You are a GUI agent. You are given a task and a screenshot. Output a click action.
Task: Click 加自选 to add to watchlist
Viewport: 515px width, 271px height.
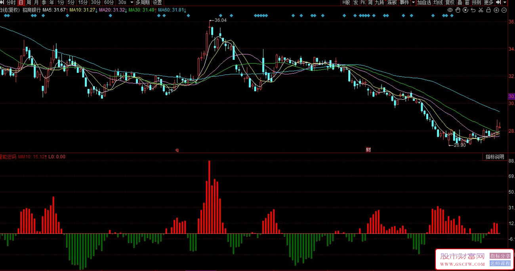[424, 2]
